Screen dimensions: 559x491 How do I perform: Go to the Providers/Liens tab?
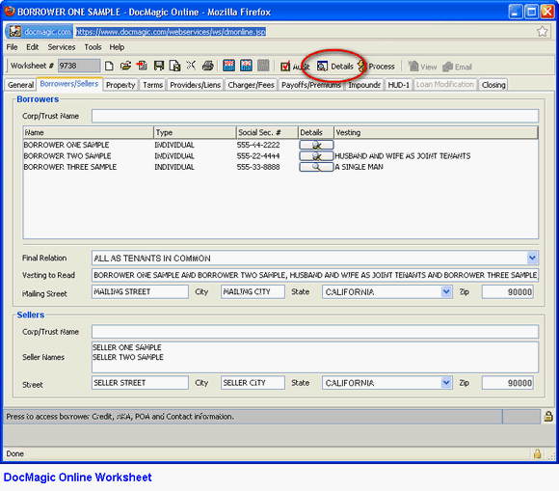[195, 85]
